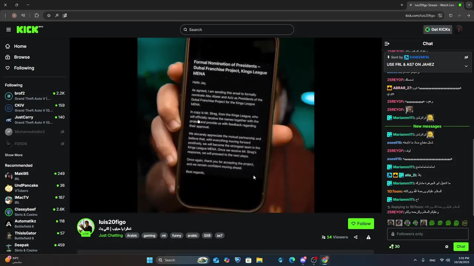This screenshot has width=474, height=266.
Task: Open CKIV channel in Following list
Action: (x=34, y=108)
